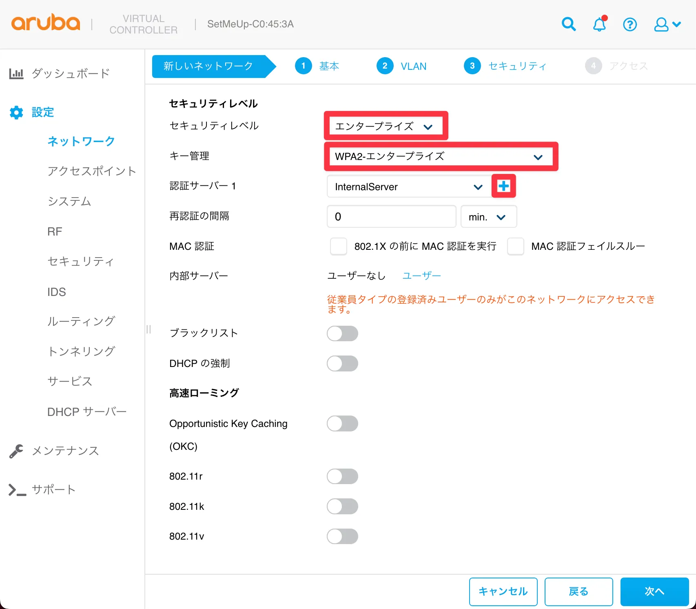The width and height of the screenshot is (696, 609).
Task: Click the ユーザー link for internal server
Action: click(421, 276)
